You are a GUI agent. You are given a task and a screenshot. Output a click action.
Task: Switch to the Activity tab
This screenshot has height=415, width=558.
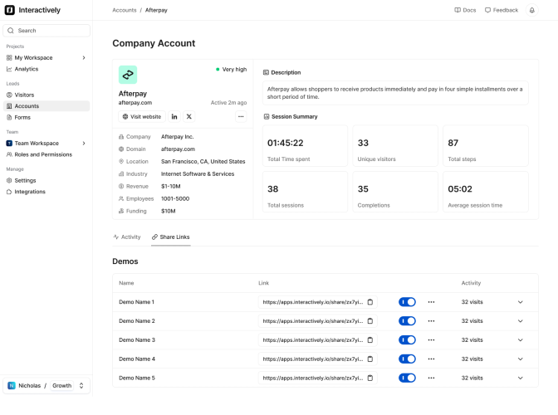coord(127,237)
